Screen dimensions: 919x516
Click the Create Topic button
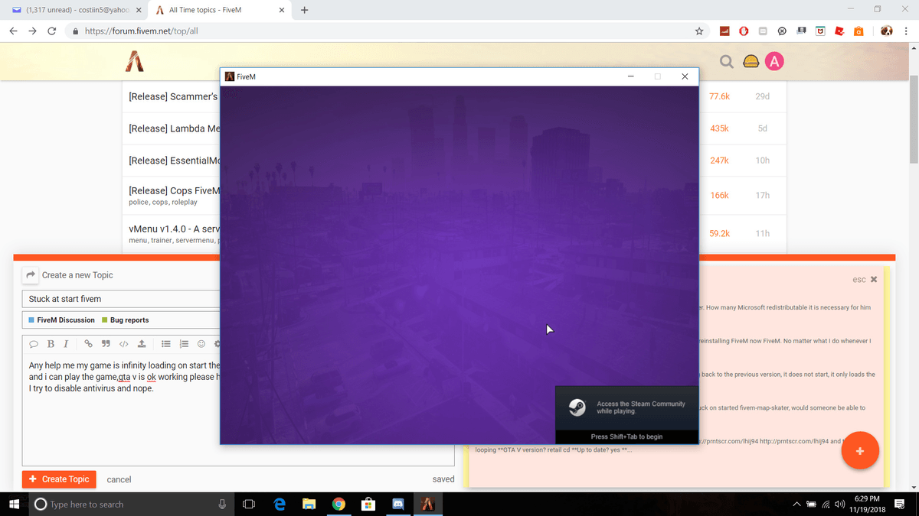tap(59, 479)
